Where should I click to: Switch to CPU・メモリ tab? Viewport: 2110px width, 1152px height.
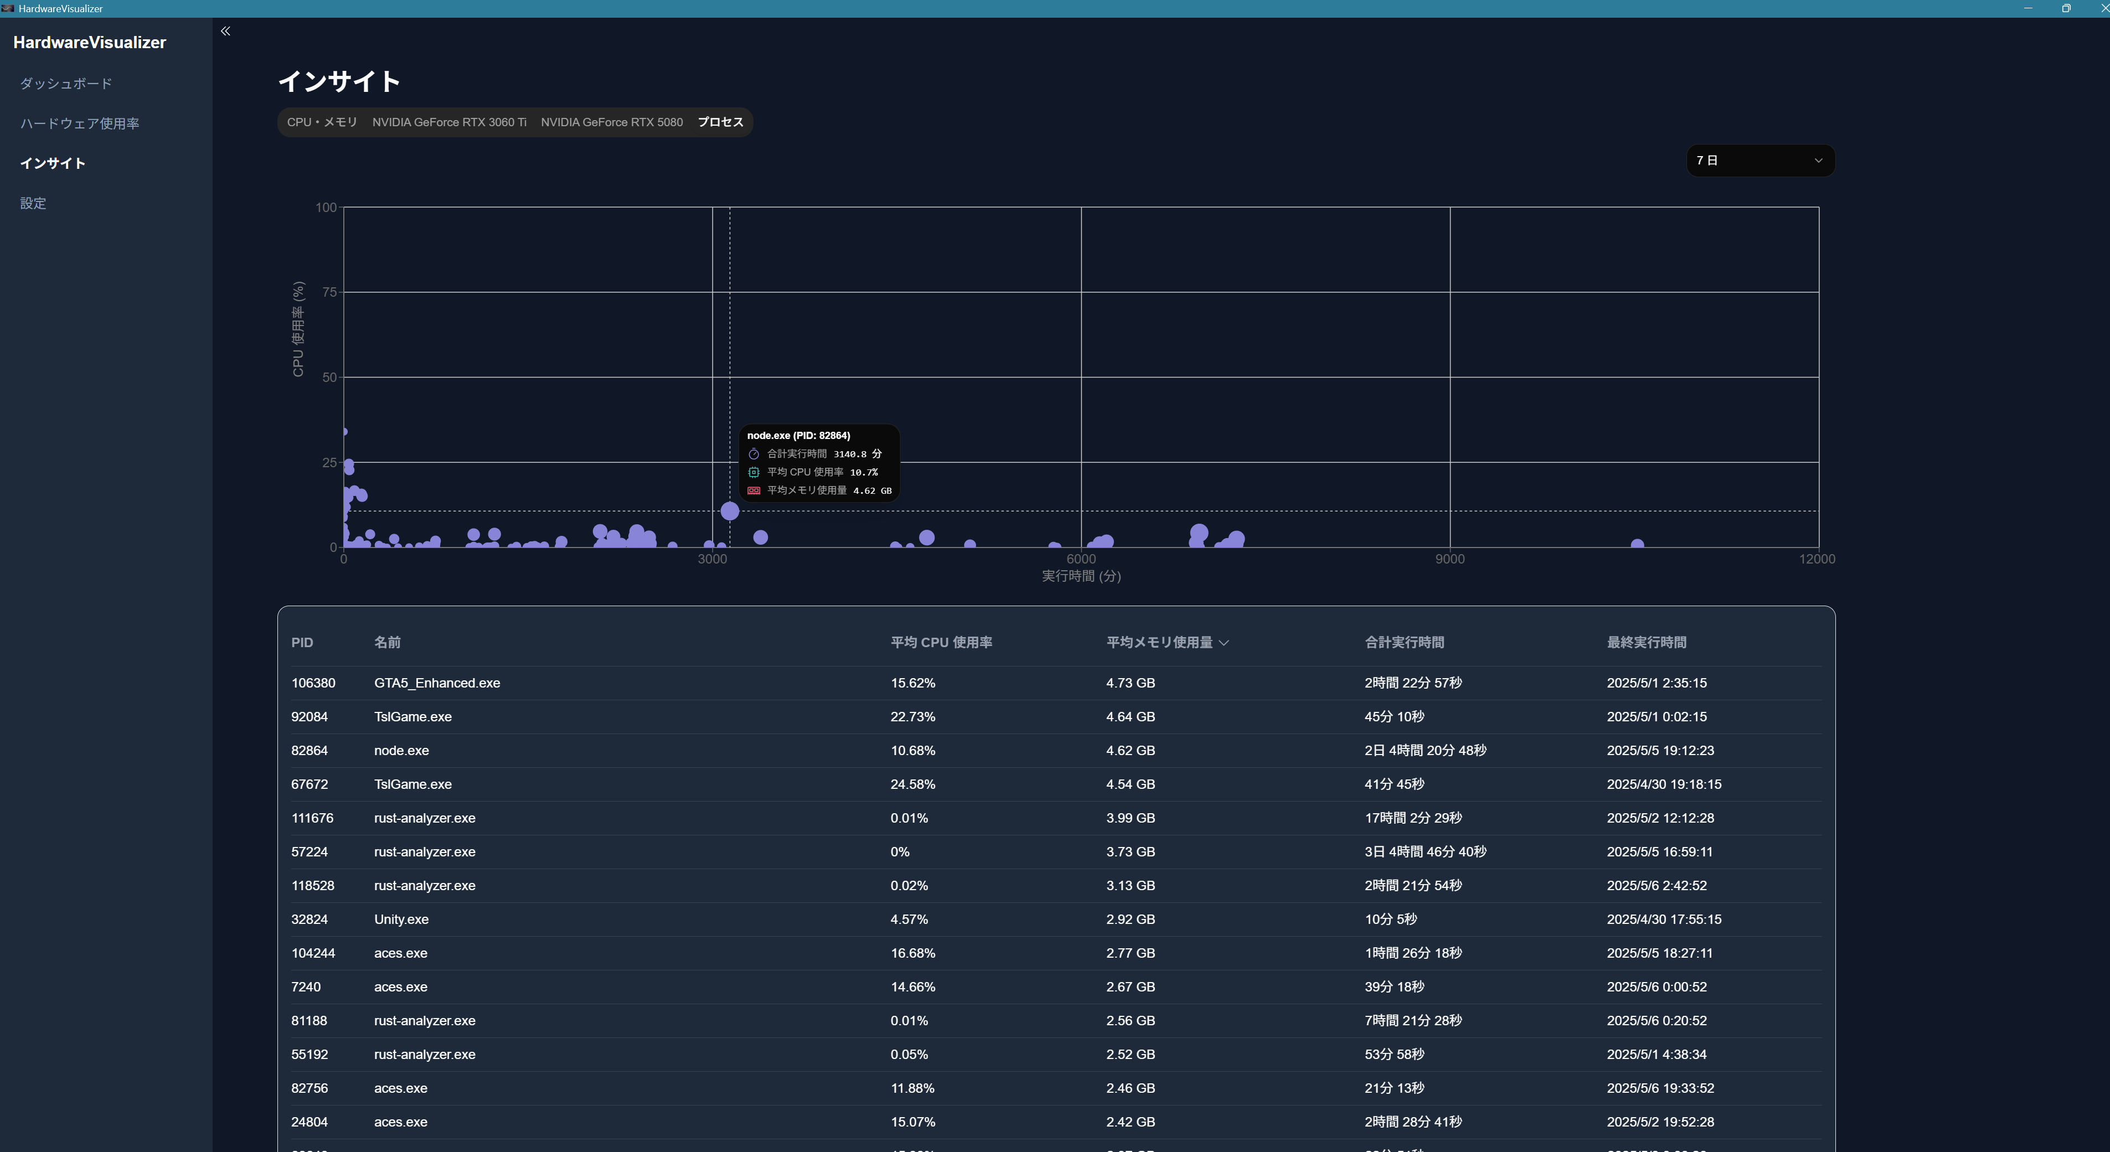pos(322,122)
